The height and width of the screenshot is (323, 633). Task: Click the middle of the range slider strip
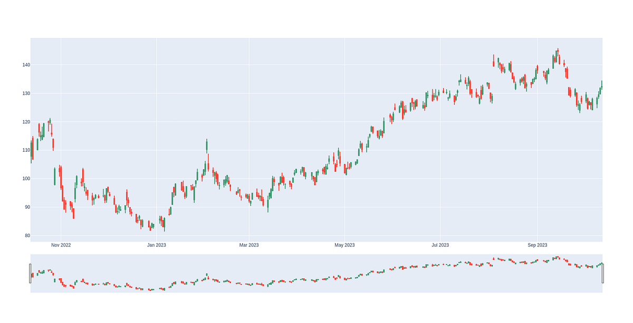[x=316, y=274]
